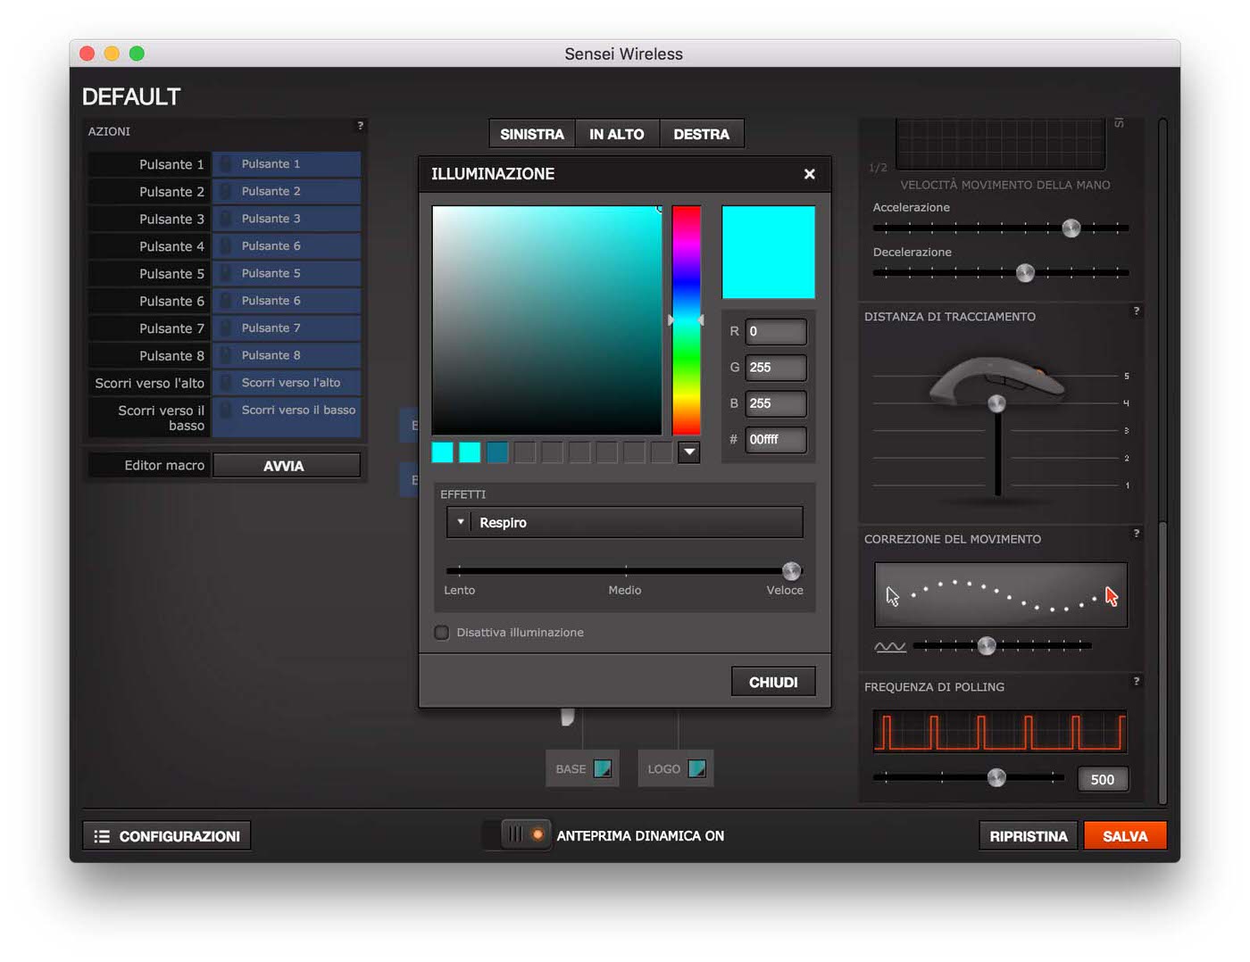Open the mapping for the Pulsante 7 row
Viewport: 1250px width, 962px height.
coord(287,328)
